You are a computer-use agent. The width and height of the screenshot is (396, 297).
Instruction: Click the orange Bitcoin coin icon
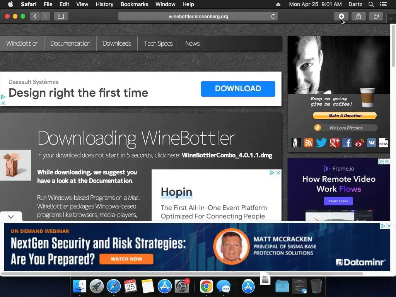click(x=317, y=128)
